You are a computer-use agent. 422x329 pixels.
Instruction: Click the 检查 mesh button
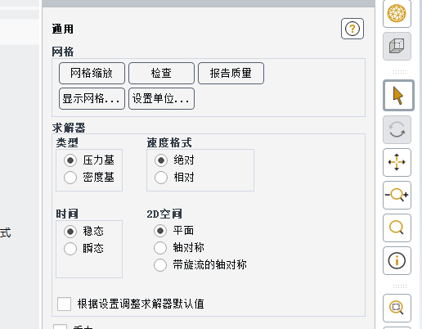161,73
